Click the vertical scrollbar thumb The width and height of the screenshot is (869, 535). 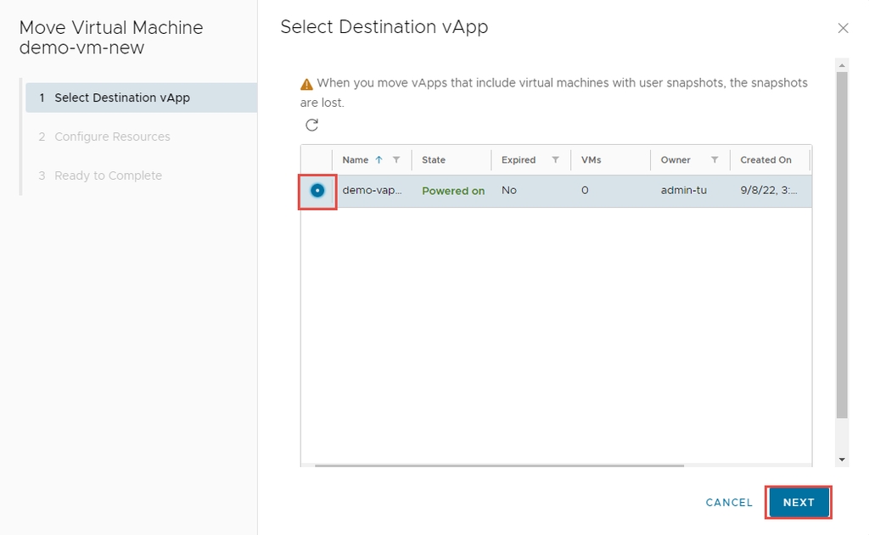coord(842,246)
